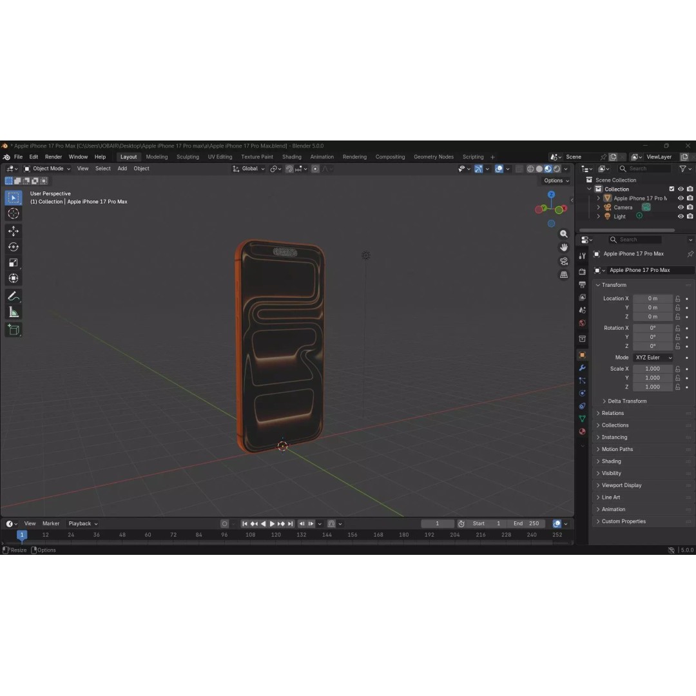Toggle Collection exclude checkbox
The image size is (696, 696).
coord(672,189)
